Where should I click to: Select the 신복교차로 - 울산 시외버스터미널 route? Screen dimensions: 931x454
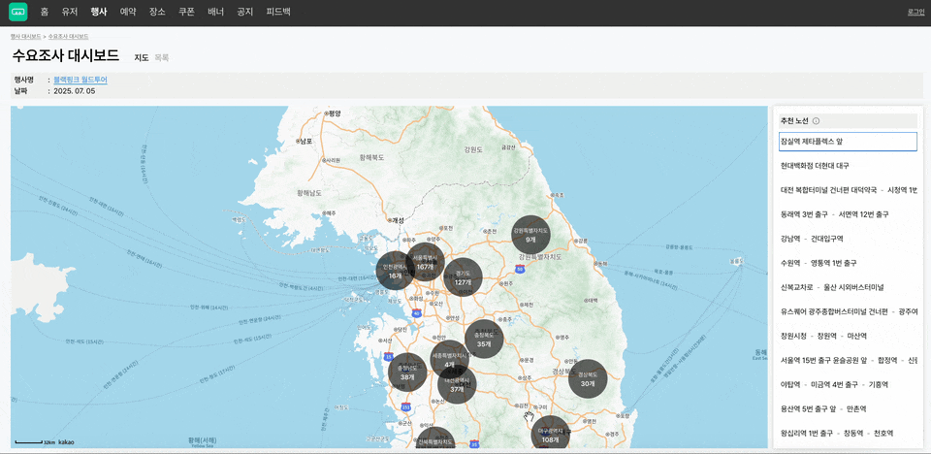point(848,287)
